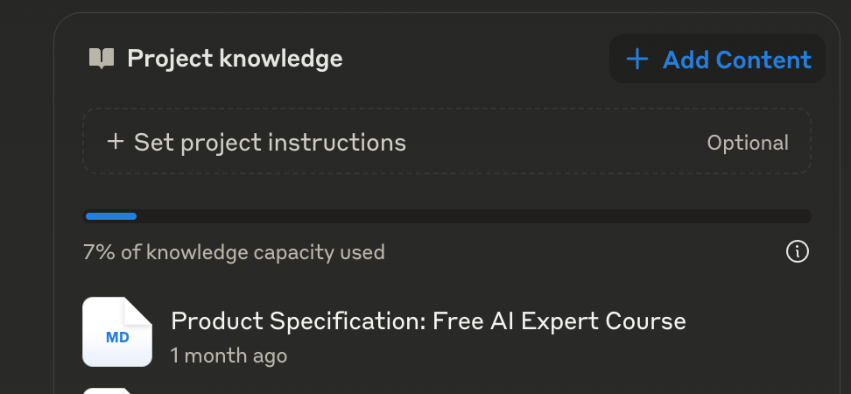
Task: Click the blue filled part of capacity bar
Action: click(x=110, y=216)
